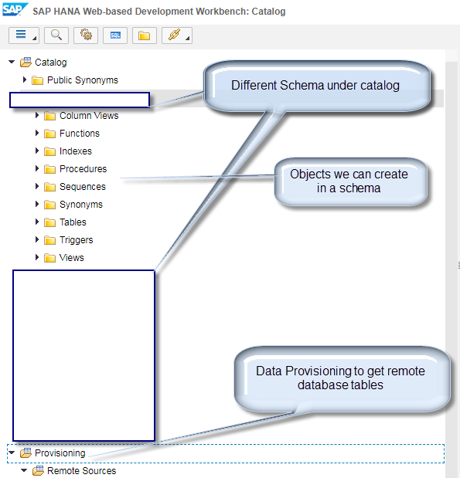Open the gears settings toolbar button

pos(86,36)
